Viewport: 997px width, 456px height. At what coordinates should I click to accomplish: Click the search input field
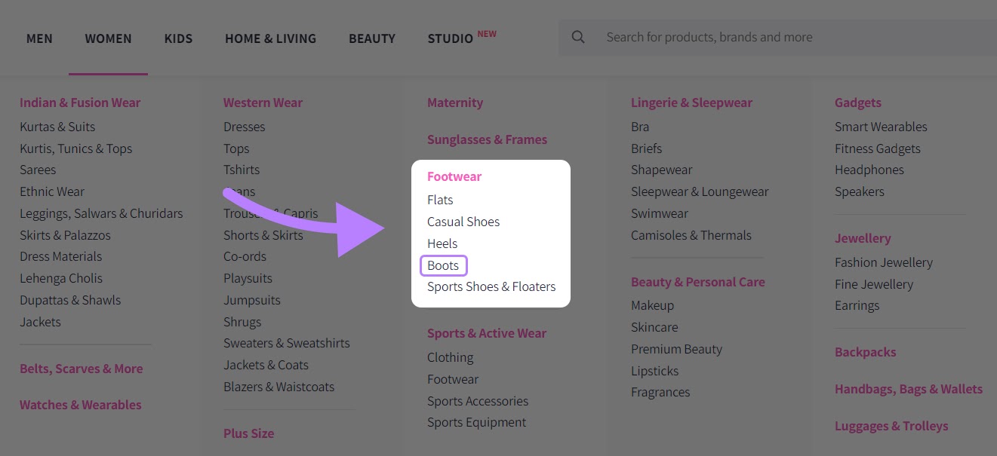(709, 37)
